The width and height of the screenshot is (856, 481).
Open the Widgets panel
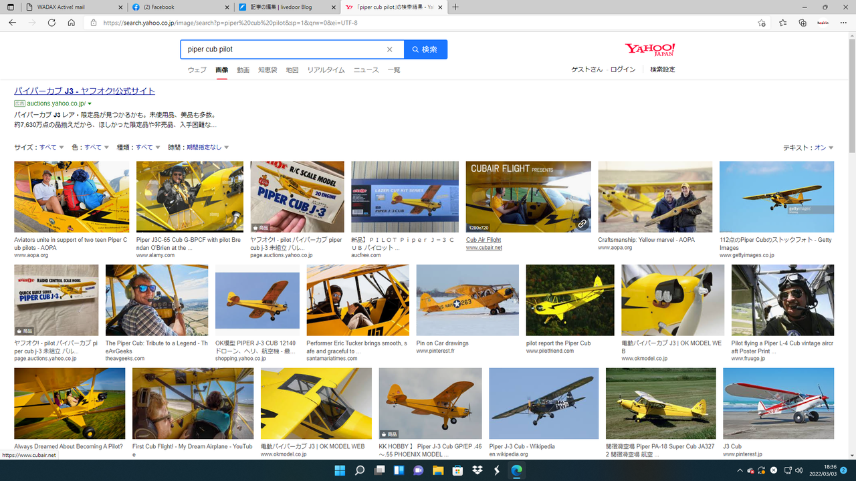point(399,470)
